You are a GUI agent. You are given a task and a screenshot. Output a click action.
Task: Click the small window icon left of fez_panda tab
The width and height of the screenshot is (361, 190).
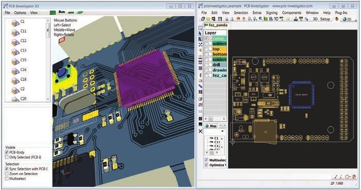pyautogui.click(x=200, y=28)
